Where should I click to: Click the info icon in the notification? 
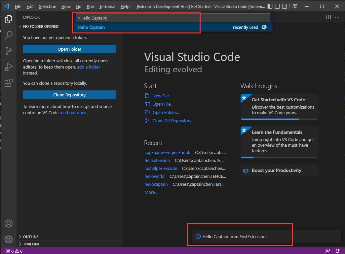pyautogui.click(x=198, y=236)
